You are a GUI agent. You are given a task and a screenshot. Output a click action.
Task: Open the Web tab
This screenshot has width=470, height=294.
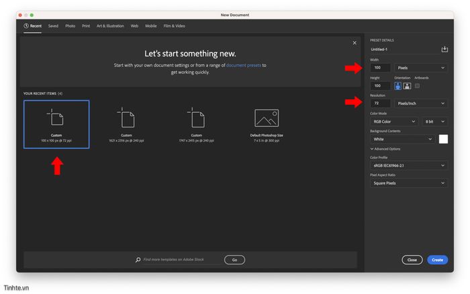[134, 26]
